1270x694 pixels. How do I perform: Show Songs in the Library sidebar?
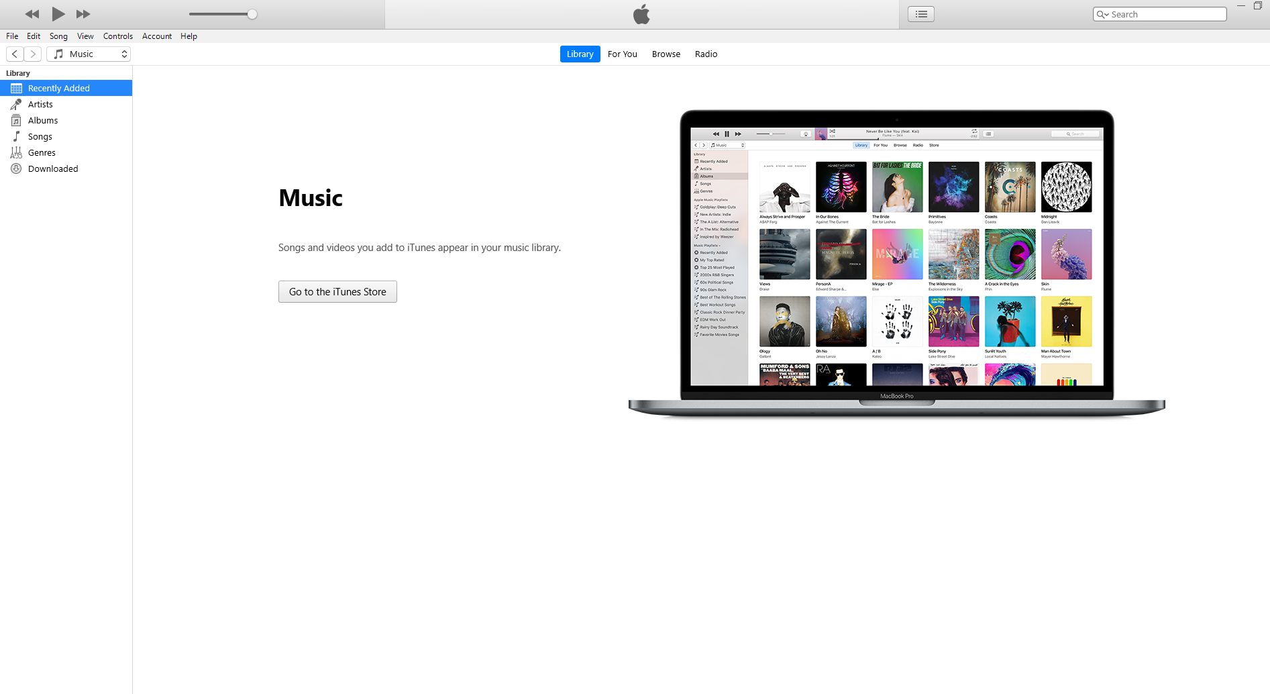point(40,137)
